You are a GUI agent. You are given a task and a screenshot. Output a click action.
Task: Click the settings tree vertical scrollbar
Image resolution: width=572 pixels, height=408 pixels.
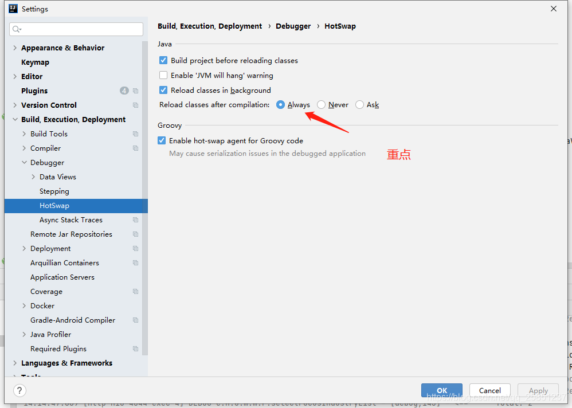point(145,198)
